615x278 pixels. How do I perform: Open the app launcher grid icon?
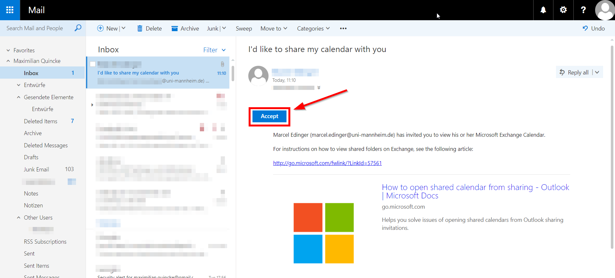[x=10, y=10]
